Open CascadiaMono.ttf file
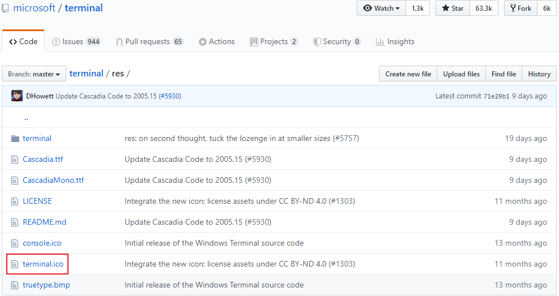559x296 pixels. (53, 180)
